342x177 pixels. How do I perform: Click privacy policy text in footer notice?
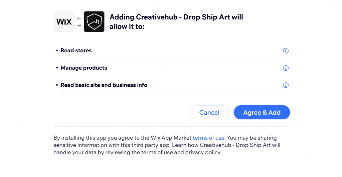[203, 152]
